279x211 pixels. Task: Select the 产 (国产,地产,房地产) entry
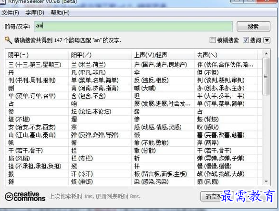coord(161,64)
